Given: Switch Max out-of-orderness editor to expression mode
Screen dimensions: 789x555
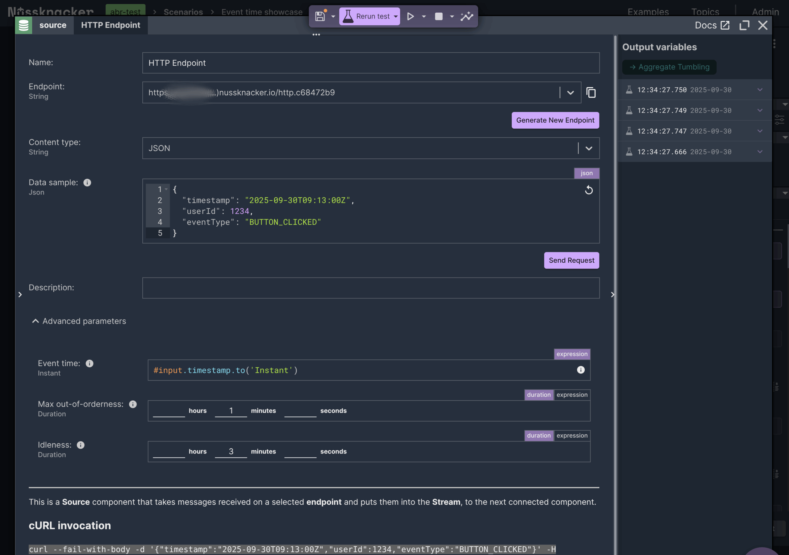Looking at the screenshot, I should click(x=572, y=395).
